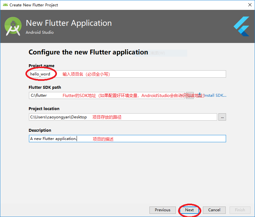
Task: Go back with the Previous button
Action: [x=162, y=210]
